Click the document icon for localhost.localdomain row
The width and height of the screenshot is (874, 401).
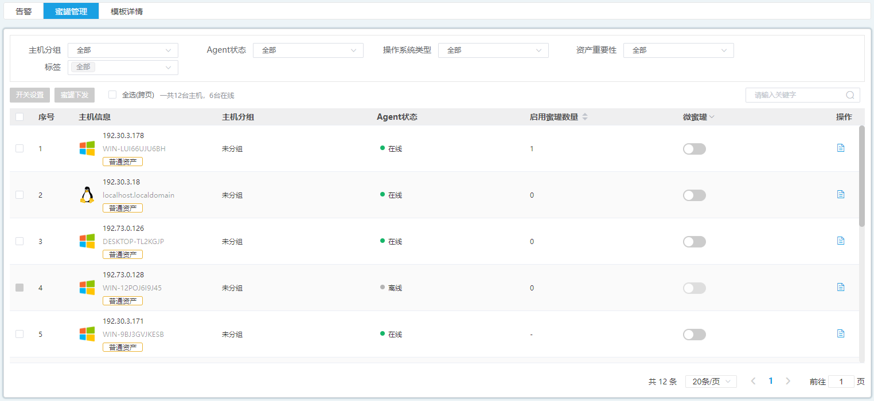(841, 194)
